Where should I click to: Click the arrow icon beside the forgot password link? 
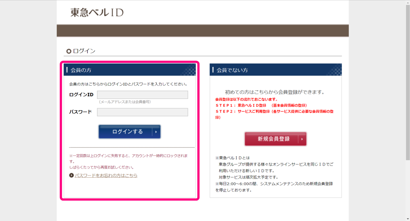tap(71, 175)
